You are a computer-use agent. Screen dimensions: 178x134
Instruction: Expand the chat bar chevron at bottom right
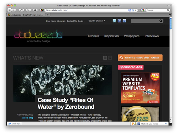tap(166, 124)
